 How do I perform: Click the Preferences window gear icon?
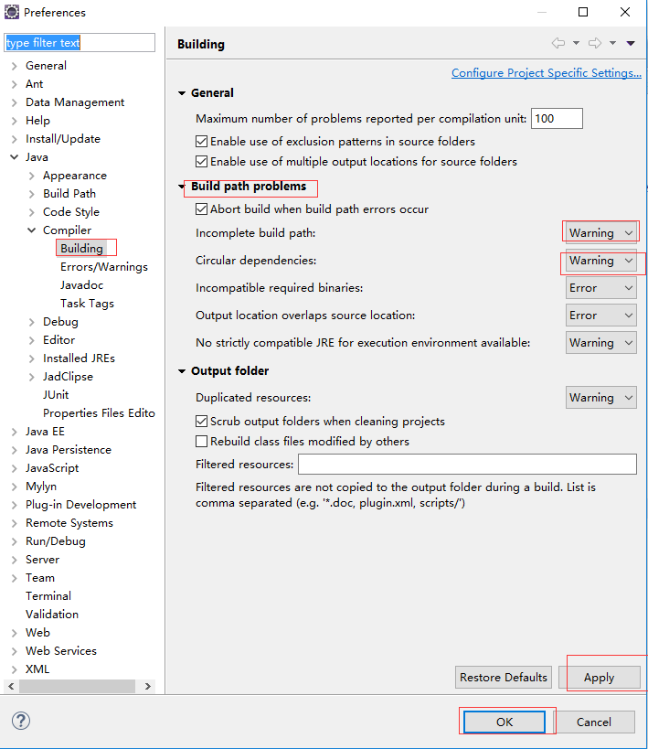[x=12, y=12]
